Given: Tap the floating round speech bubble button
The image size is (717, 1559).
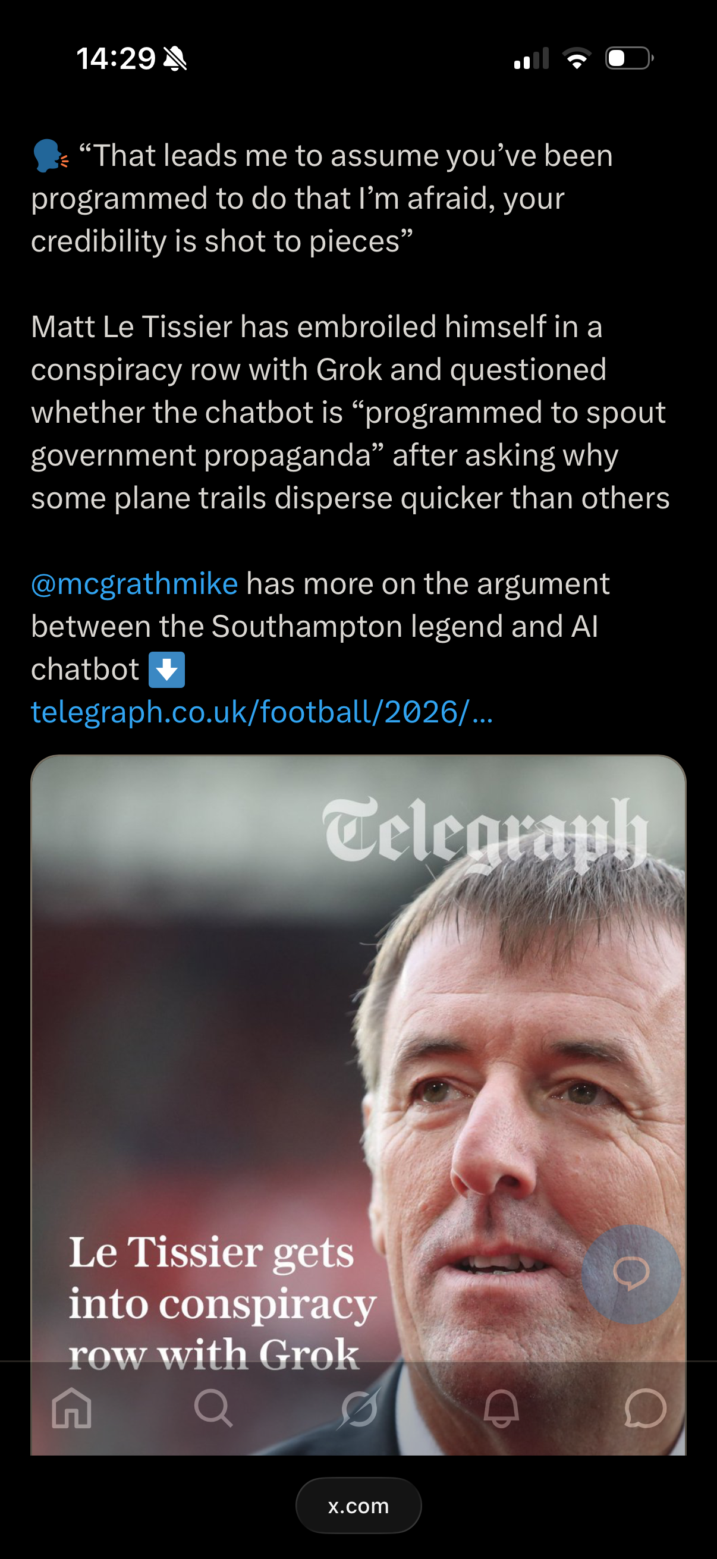Looking at the screenshot, I should tap(631, 1274).
